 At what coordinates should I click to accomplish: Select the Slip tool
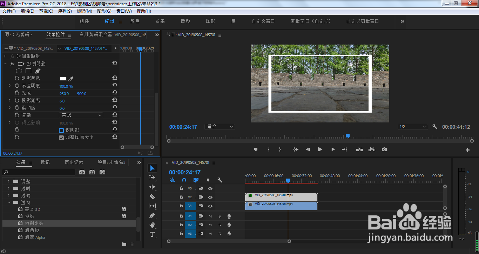(152, 206)
